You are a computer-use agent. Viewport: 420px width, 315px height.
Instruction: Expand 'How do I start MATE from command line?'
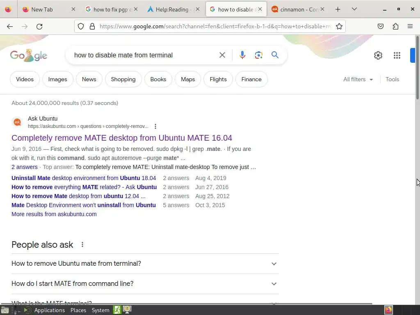pos(145,284)
